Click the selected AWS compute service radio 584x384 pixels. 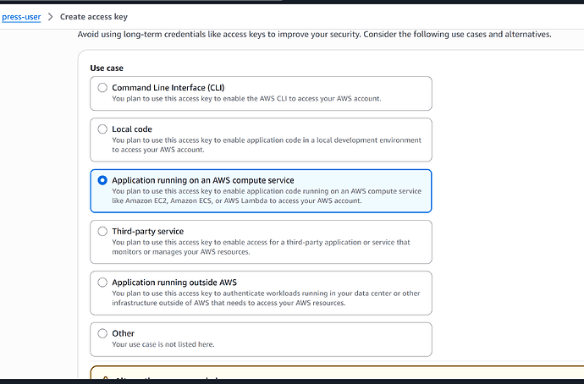click(102, 180)
